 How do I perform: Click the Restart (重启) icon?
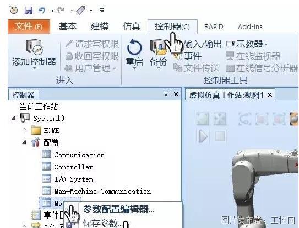click(x=134, y=47)
